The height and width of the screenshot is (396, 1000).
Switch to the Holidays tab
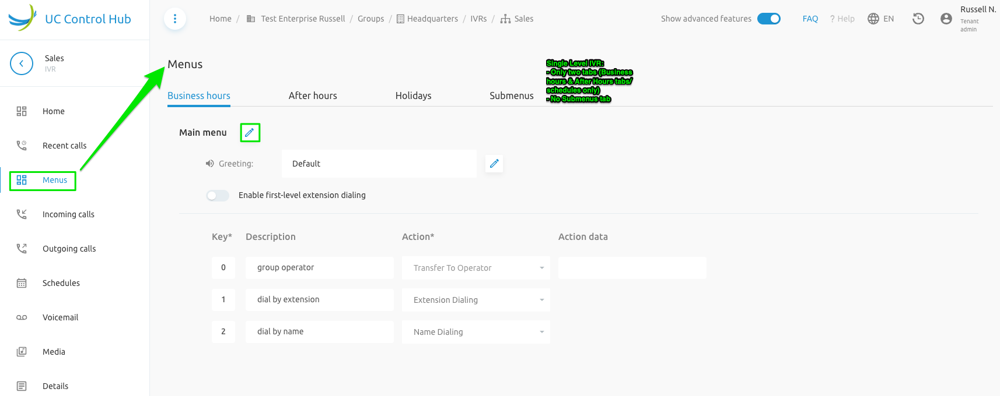[x=413, y=96]
